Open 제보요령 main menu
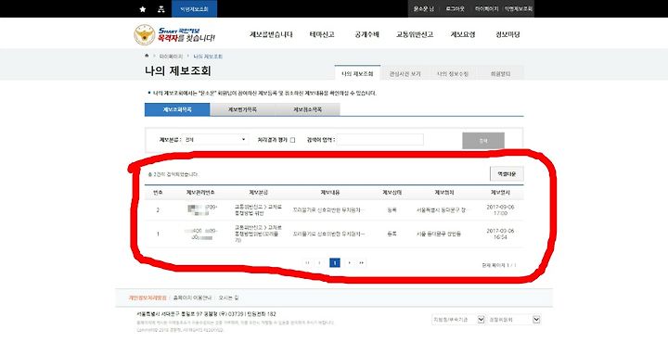Screen dimensions: 668x342 pos(463,35)
